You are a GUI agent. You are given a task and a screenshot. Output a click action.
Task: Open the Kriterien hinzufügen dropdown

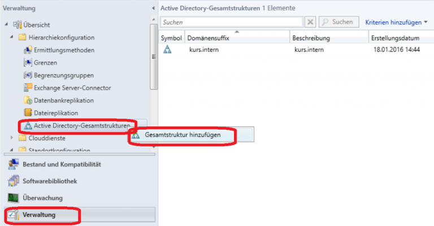[x=396, y=23]
